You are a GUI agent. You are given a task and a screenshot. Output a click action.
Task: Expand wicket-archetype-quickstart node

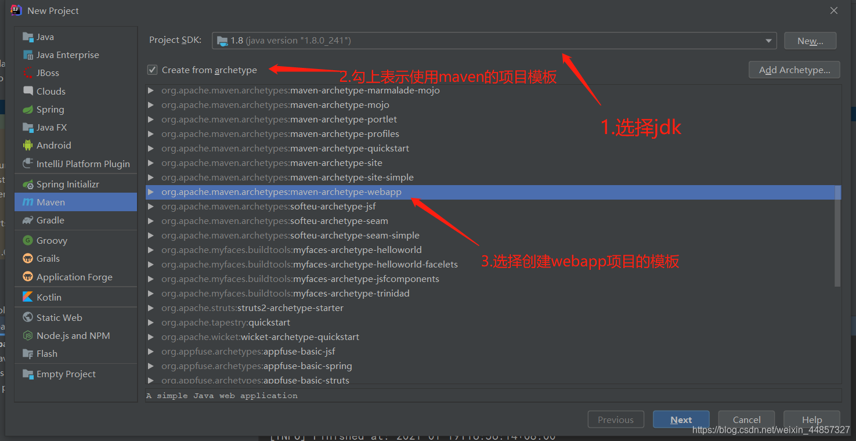click(x=151, y=337)
